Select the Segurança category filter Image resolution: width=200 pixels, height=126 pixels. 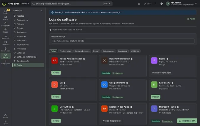click(x=122, y=51)
